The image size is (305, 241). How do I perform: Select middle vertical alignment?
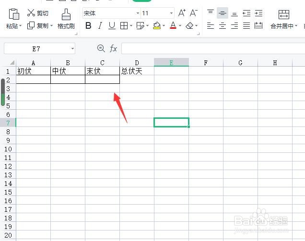point(223,13)
